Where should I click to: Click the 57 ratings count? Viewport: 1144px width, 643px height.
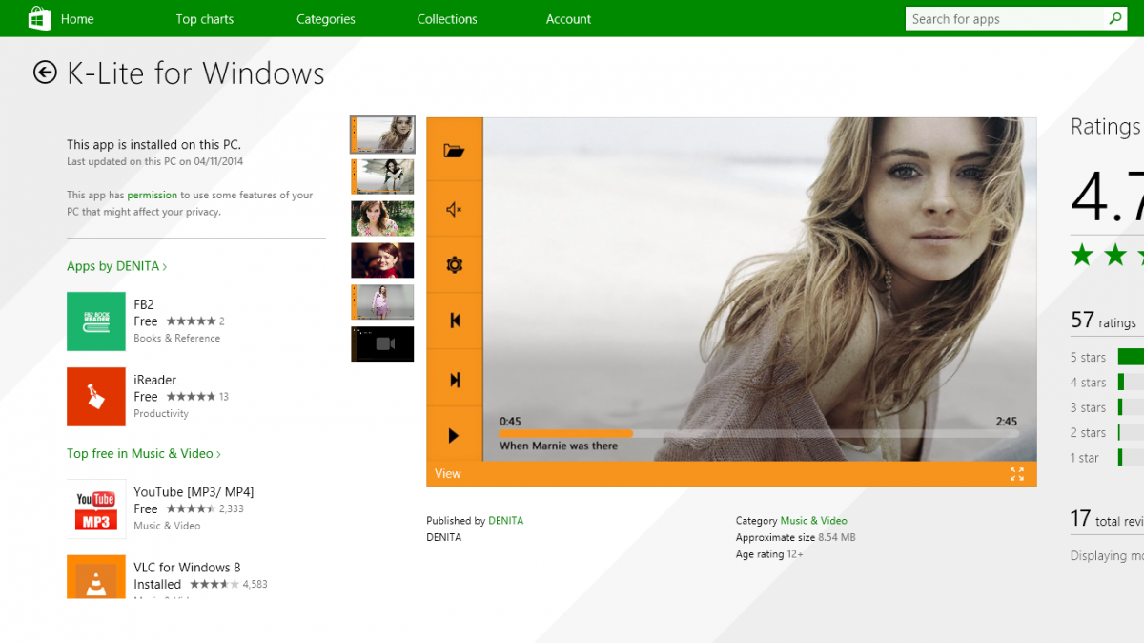pyautogui.click(x=1103, y=321)
